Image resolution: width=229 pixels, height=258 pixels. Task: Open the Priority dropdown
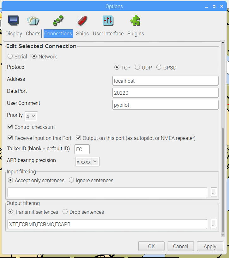(x=31, y=116)
